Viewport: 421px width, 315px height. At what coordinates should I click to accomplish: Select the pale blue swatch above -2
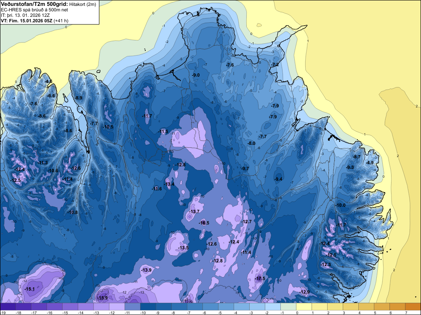click(273, 307)
